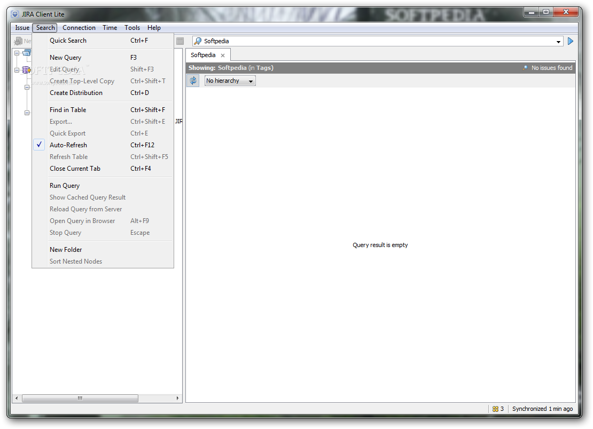The width and height of the screenshot is (593, 429).
Task: Minimize the JIRA Client Lite window
Action: click(x=532, y=12)
